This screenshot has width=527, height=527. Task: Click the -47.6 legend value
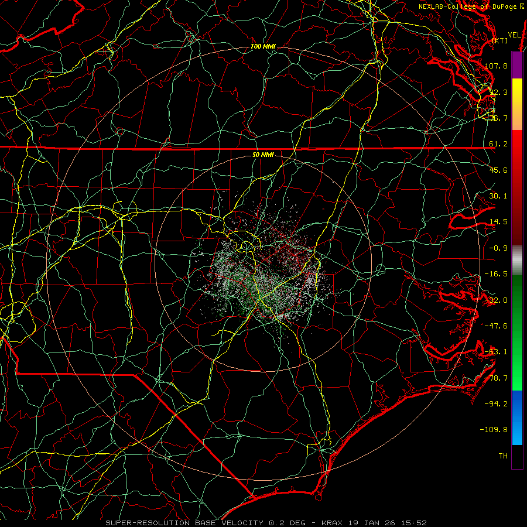tap(496, 326)
